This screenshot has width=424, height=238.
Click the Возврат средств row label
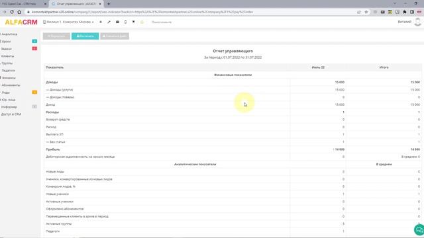click(x=58, y=119)
